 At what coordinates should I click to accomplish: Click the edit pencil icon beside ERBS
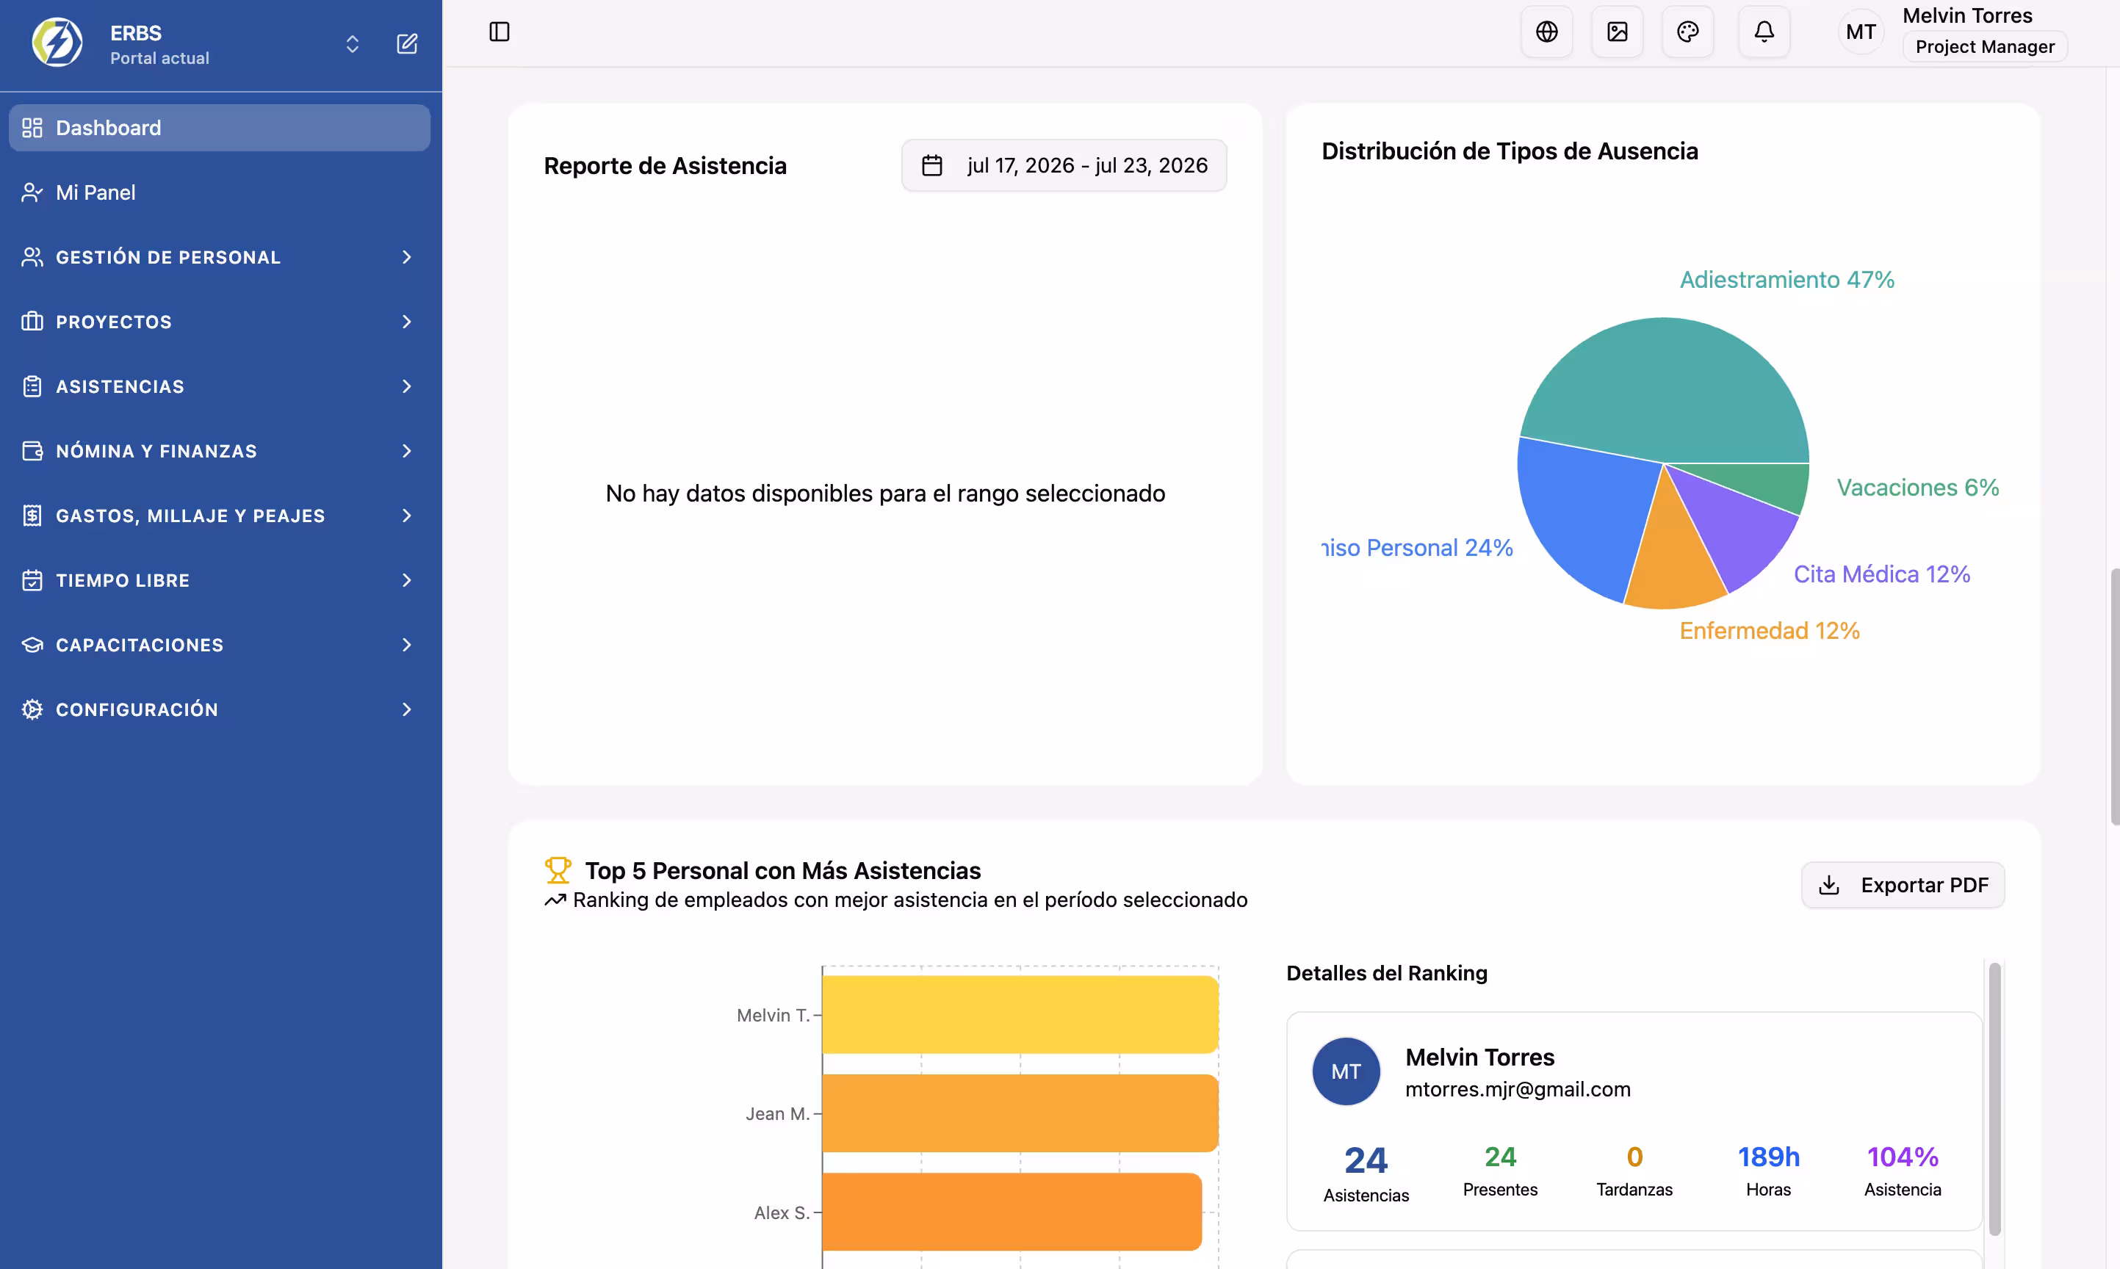point(407,43)
